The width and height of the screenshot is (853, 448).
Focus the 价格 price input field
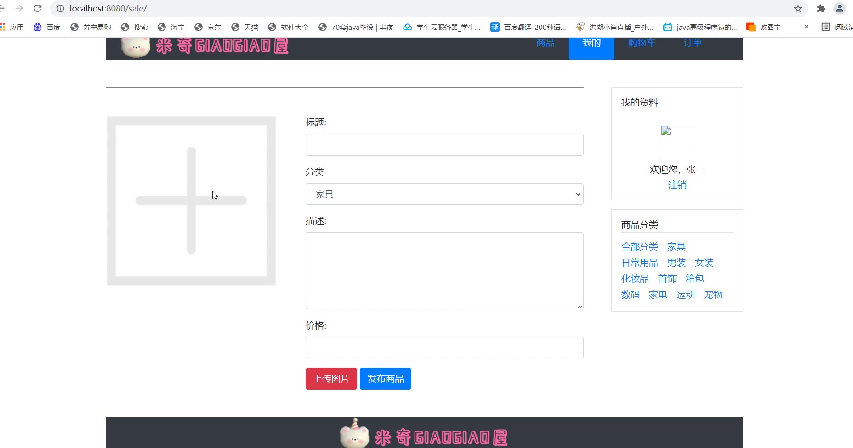pyautogui.click(x=444, y=348)
